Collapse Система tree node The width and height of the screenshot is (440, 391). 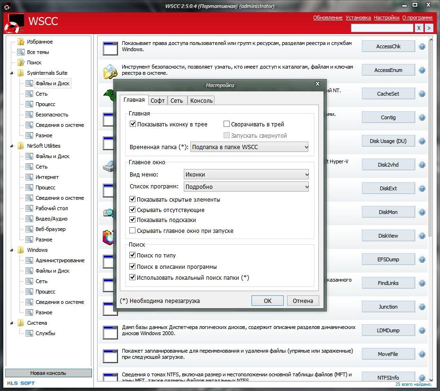coord(12,323)
